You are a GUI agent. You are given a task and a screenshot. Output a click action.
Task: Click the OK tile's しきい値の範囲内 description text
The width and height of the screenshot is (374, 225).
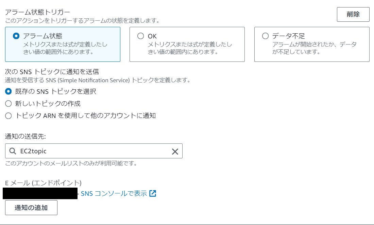(190, 48)
